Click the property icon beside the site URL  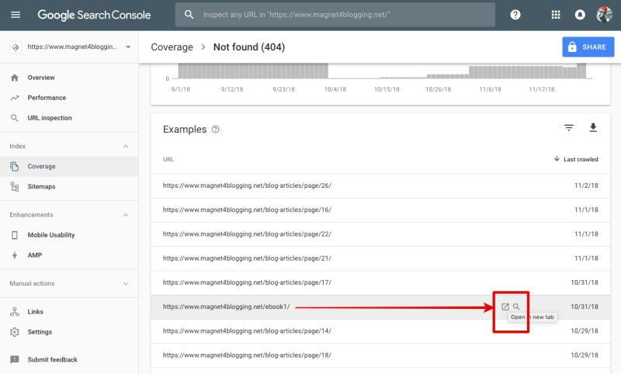click(x=16, y=47)
